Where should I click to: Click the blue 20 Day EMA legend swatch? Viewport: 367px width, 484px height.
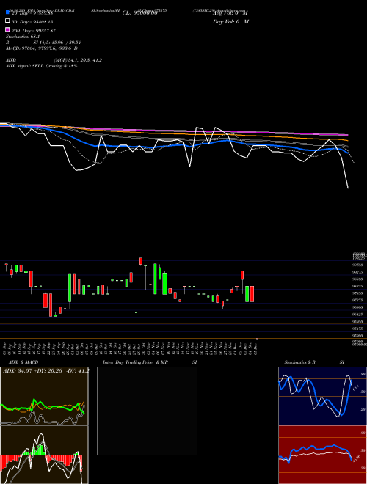coord(8,12)
